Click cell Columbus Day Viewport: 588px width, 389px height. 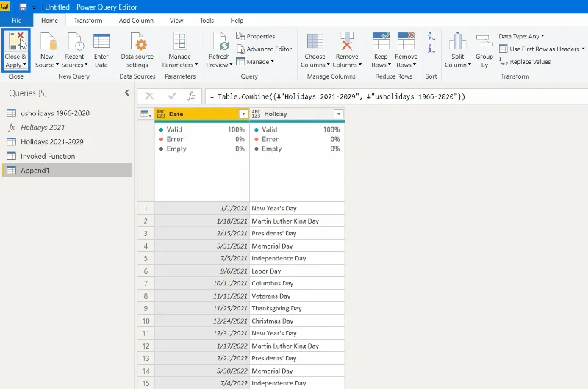[x=297, y=283]
